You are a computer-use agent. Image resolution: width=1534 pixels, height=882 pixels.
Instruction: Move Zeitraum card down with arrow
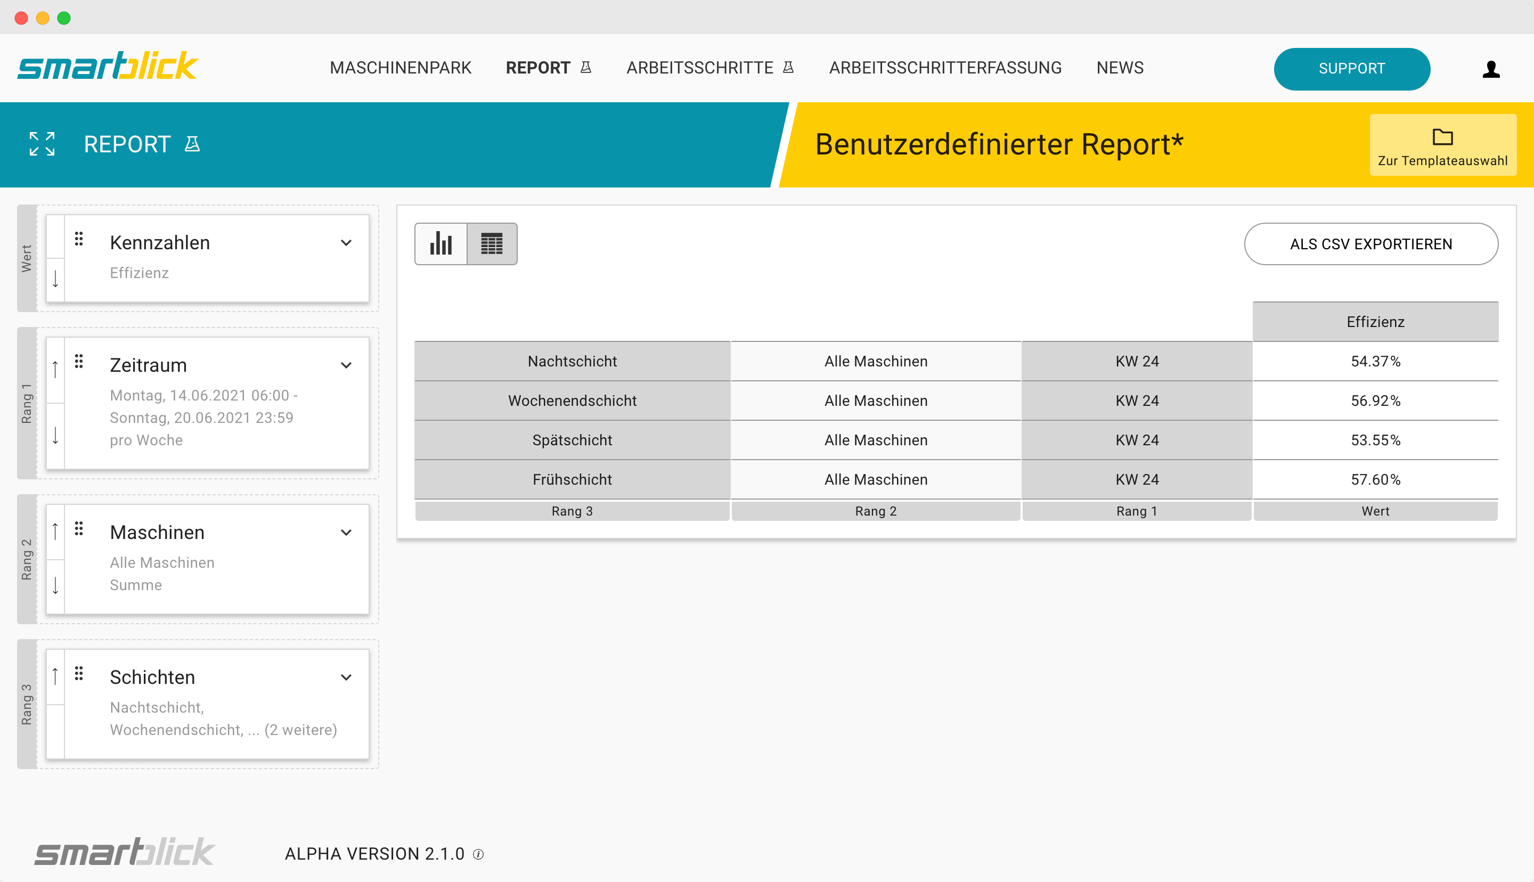(55, 436)
